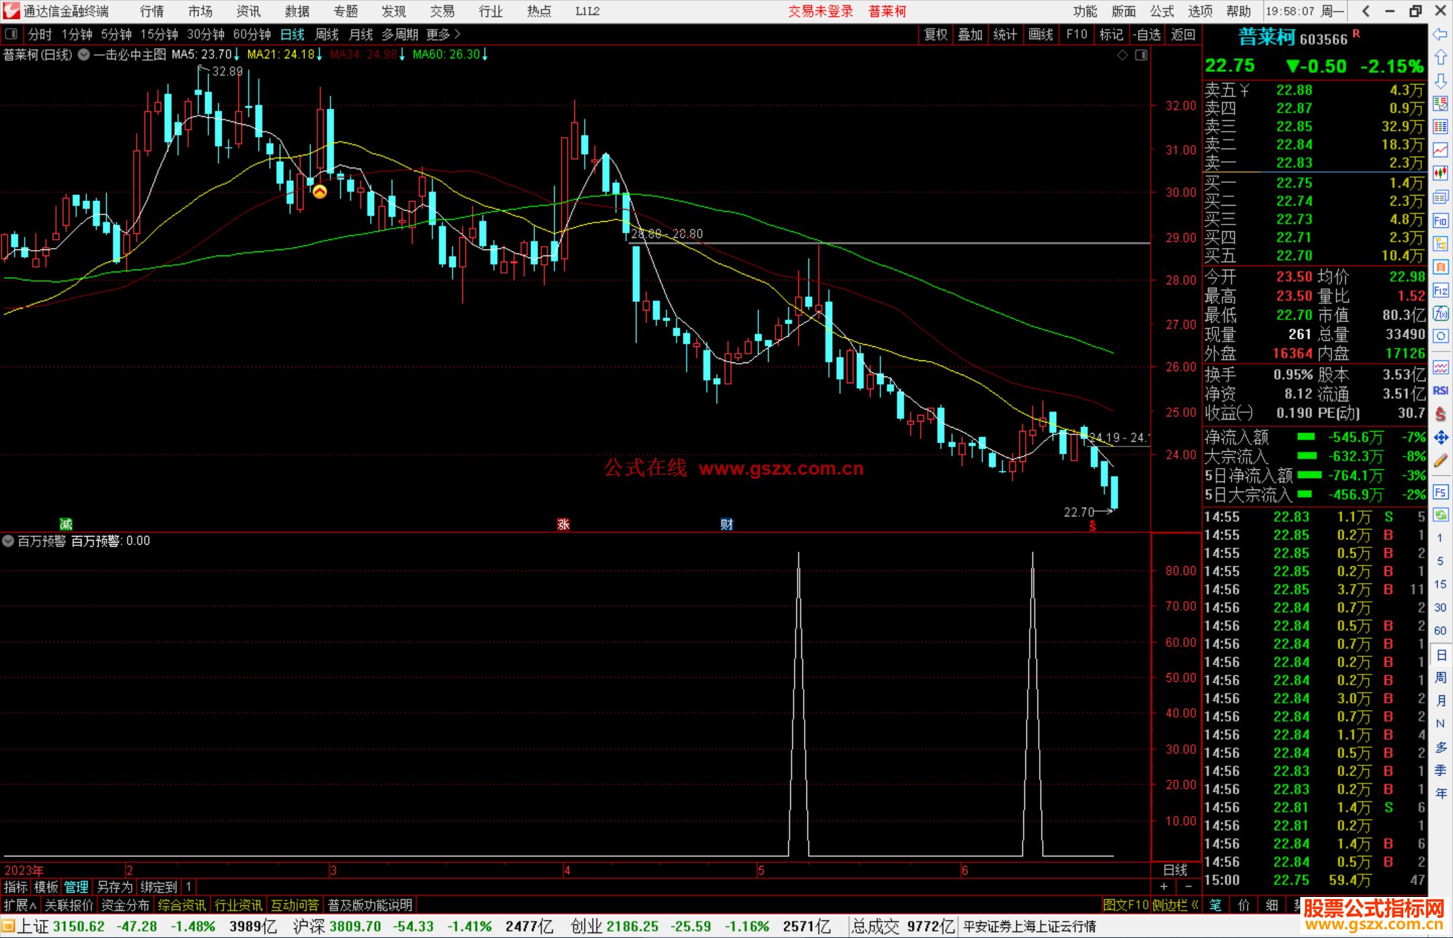The image size is (1453, 938).
Task: Click the 28.80 horizontal price line
Action: point(874,243)
